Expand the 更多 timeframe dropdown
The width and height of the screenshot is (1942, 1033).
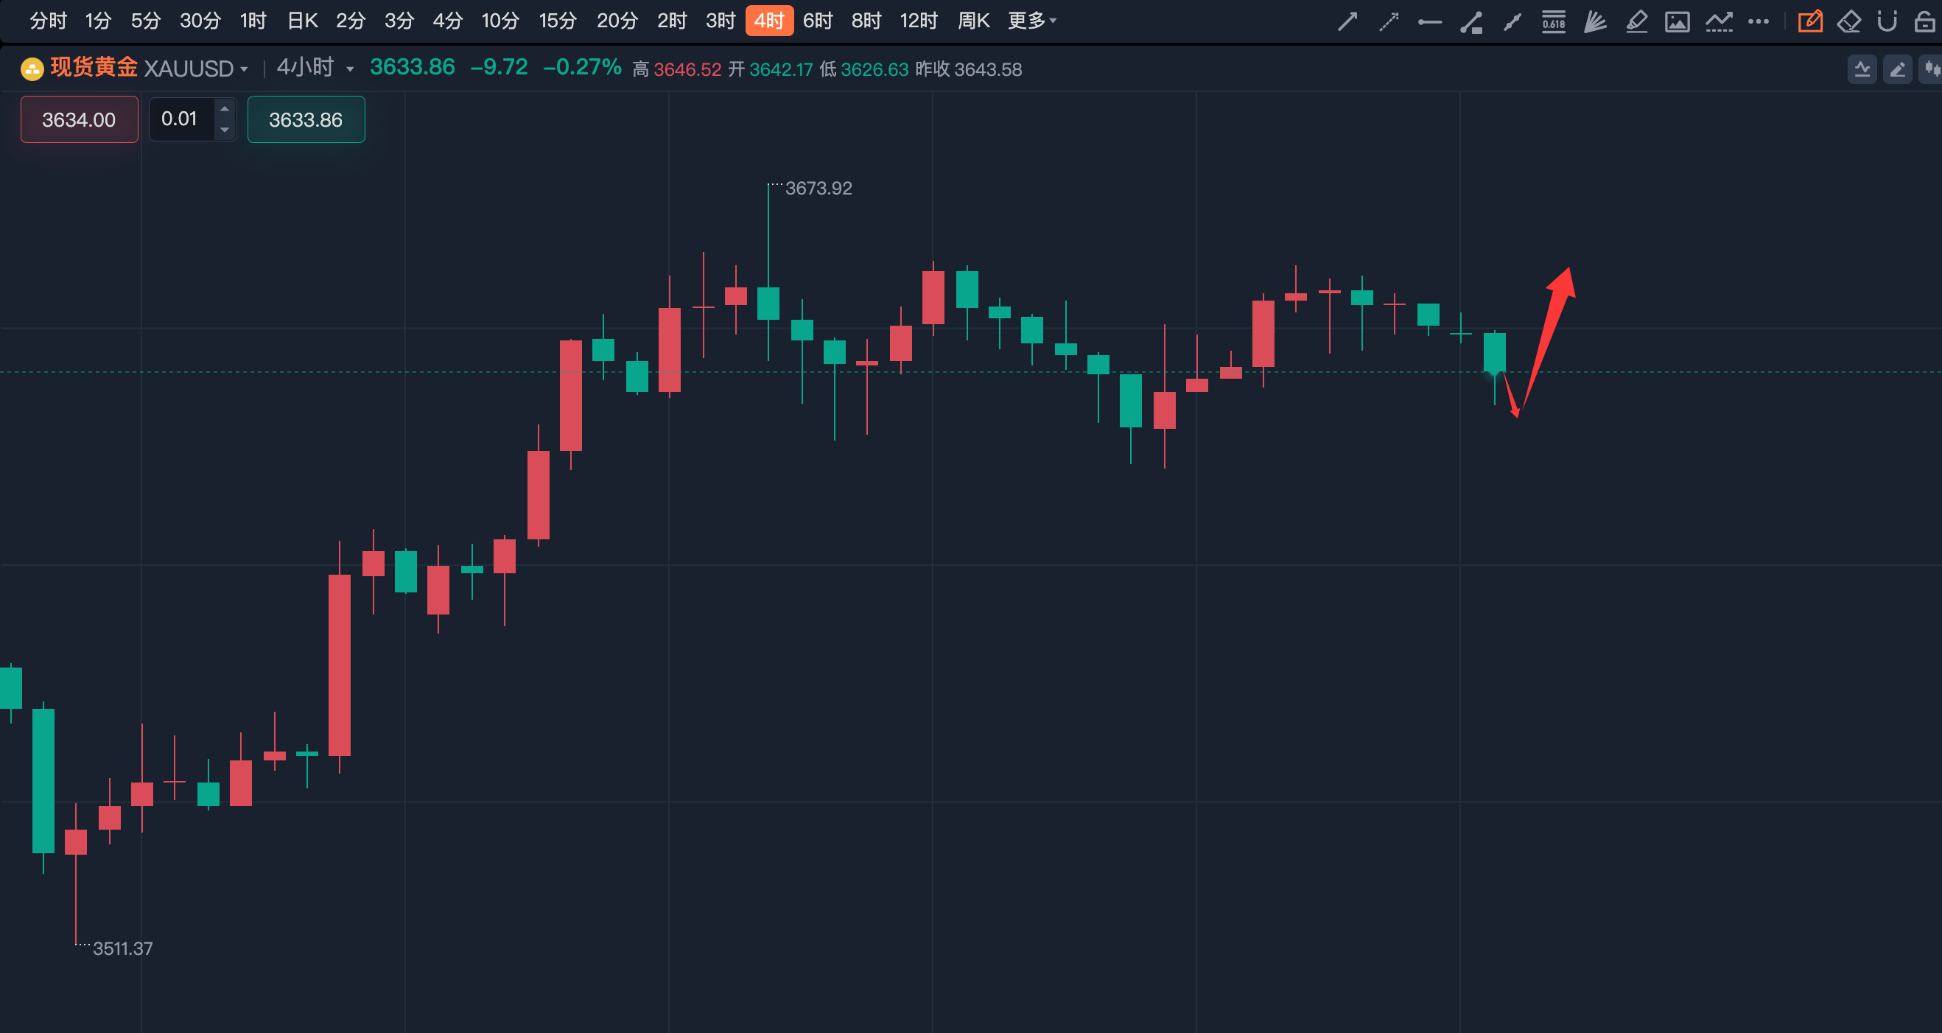pyautogui.click(x=1032, y=21)
